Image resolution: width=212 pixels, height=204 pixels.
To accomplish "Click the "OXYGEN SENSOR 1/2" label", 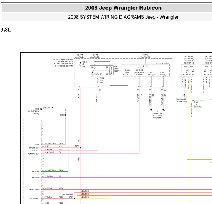I will 189,62.
